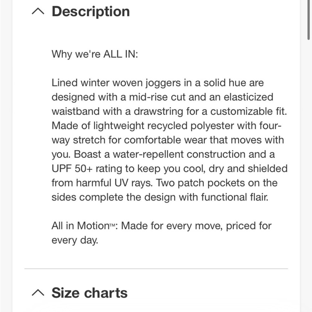Click the "All in Motion" brand name

(80, 226)
